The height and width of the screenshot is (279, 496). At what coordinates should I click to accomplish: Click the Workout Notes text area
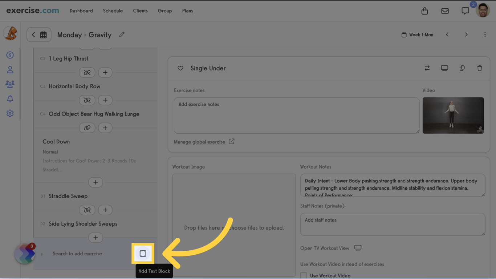(393, 185)
